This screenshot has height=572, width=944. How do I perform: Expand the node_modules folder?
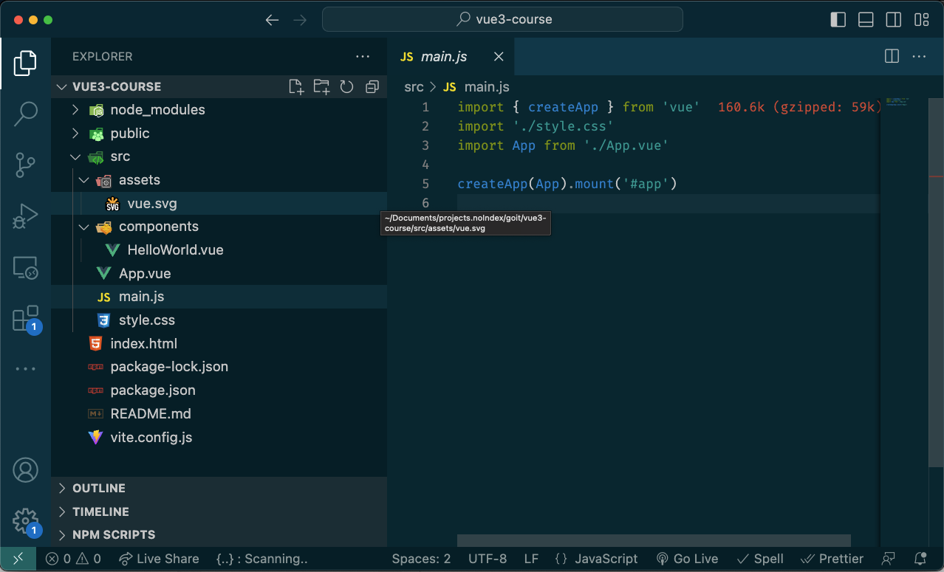157,110
